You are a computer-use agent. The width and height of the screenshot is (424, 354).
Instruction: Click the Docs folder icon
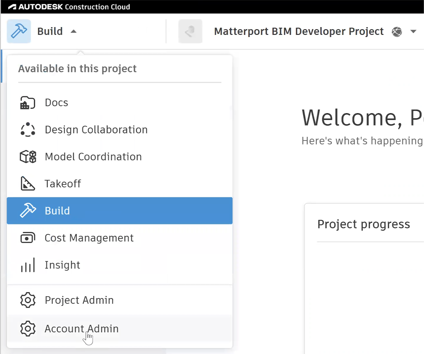28,103
